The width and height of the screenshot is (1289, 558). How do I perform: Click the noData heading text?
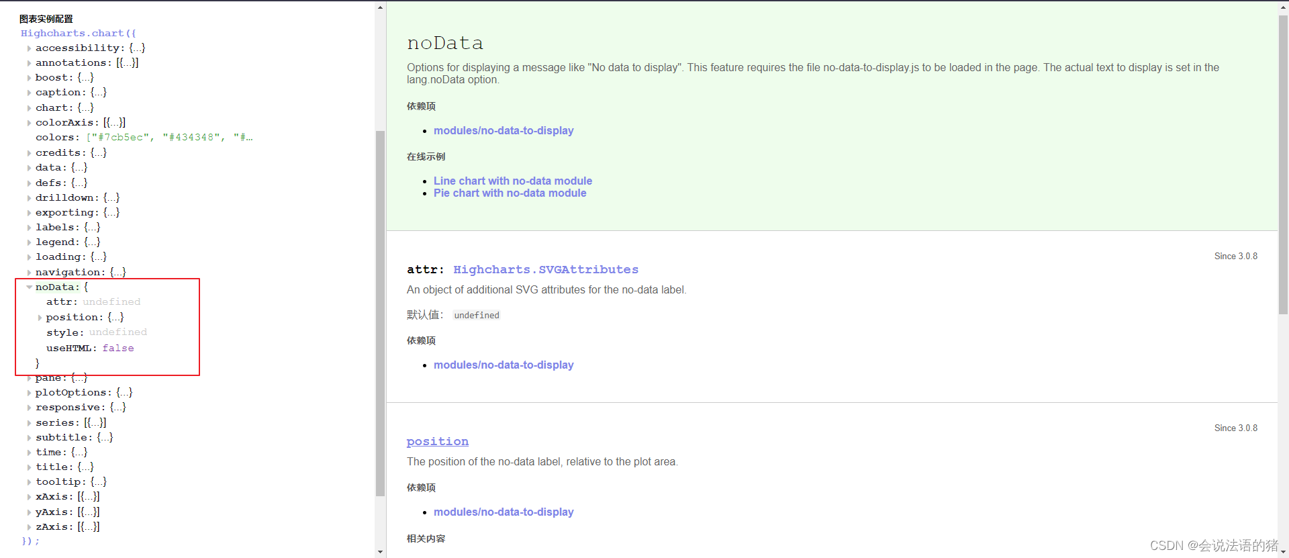[x=445, y=43]
